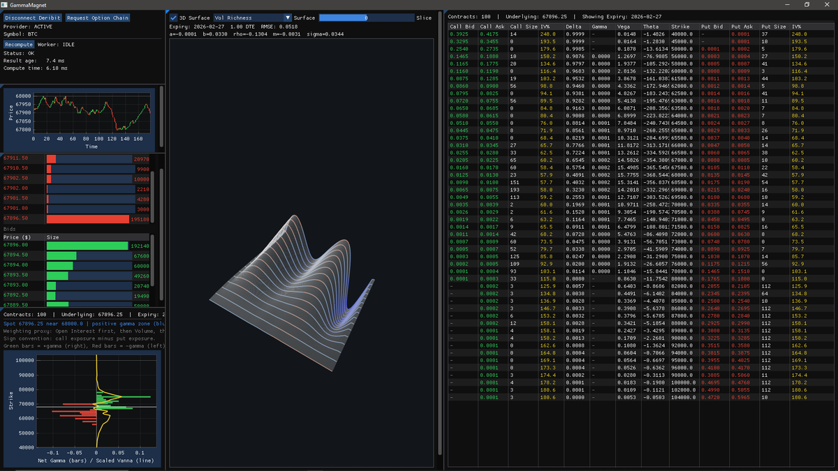Sort by the Call Size column header
The image size is (838, 471).
pos(523,26)
